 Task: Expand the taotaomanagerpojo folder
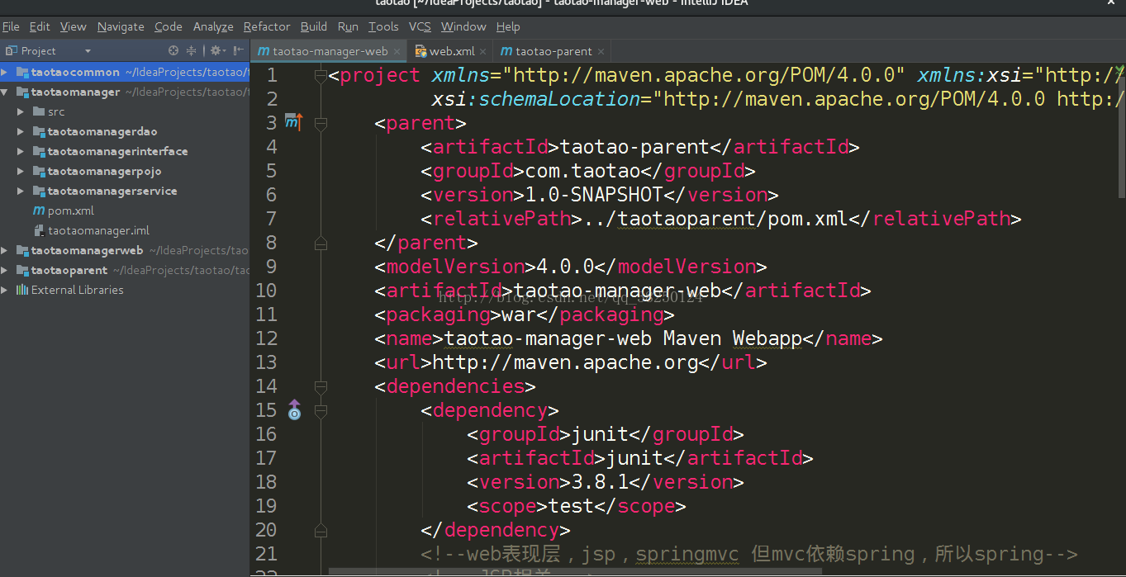pyautogui.click(x=21, y=171)
